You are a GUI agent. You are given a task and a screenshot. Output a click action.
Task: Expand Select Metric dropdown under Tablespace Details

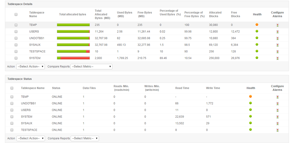click(x=91, y=66)
